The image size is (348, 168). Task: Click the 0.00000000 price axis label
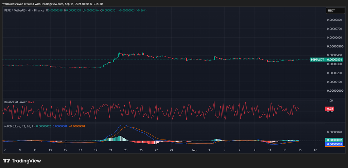click(x=334, y=91)
